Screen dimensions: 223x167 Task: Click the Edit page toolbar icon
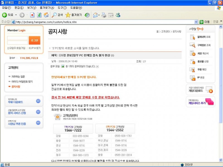(x=111, y=15)
